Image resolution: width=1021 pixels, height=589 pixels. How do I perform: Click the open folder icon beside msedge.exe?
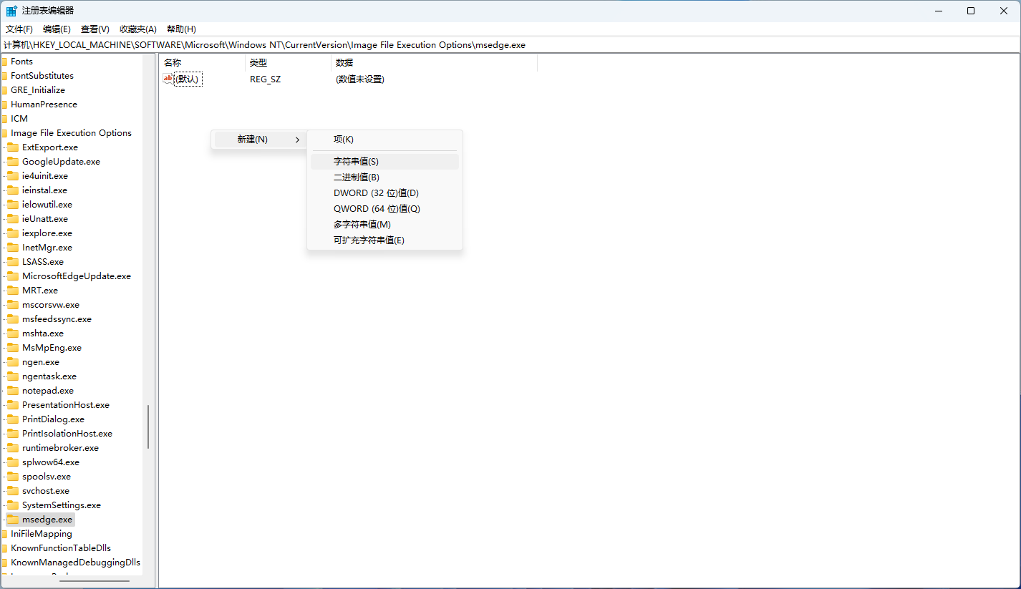13,519
